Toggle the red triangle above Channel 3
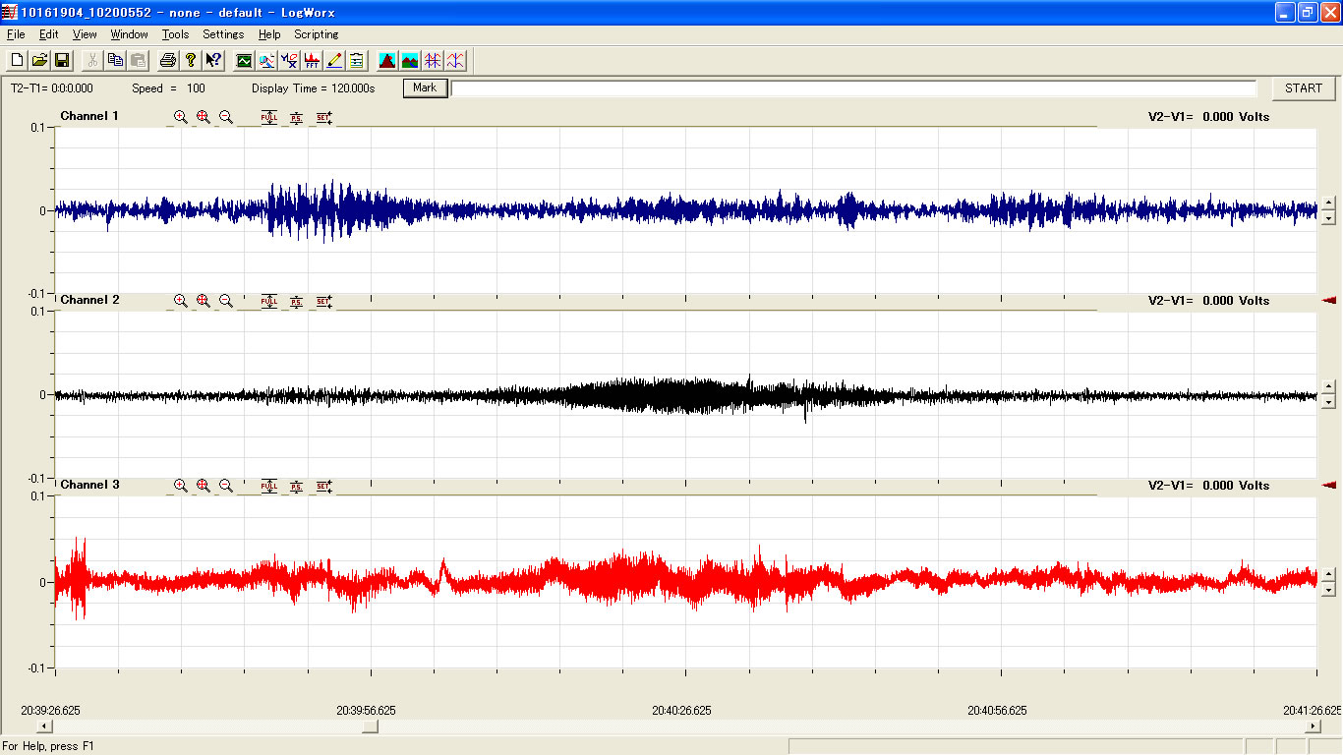Image resolution: width=1343 pixels, height=755 pixels. (1329, 486)
